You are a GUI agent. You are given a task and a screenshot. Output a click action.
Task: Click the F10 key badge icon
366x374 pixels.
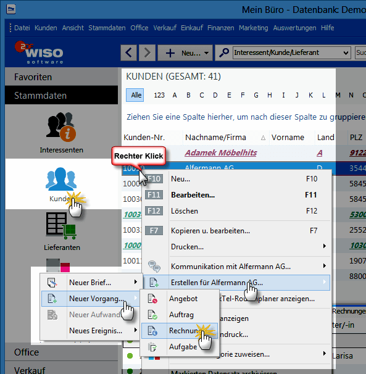[x=154, y=178]
